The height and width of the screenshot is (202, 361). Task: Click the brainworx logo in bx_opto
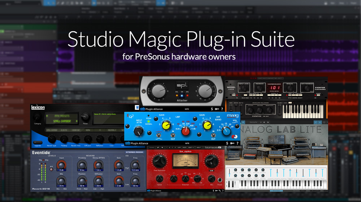(213, 147)
